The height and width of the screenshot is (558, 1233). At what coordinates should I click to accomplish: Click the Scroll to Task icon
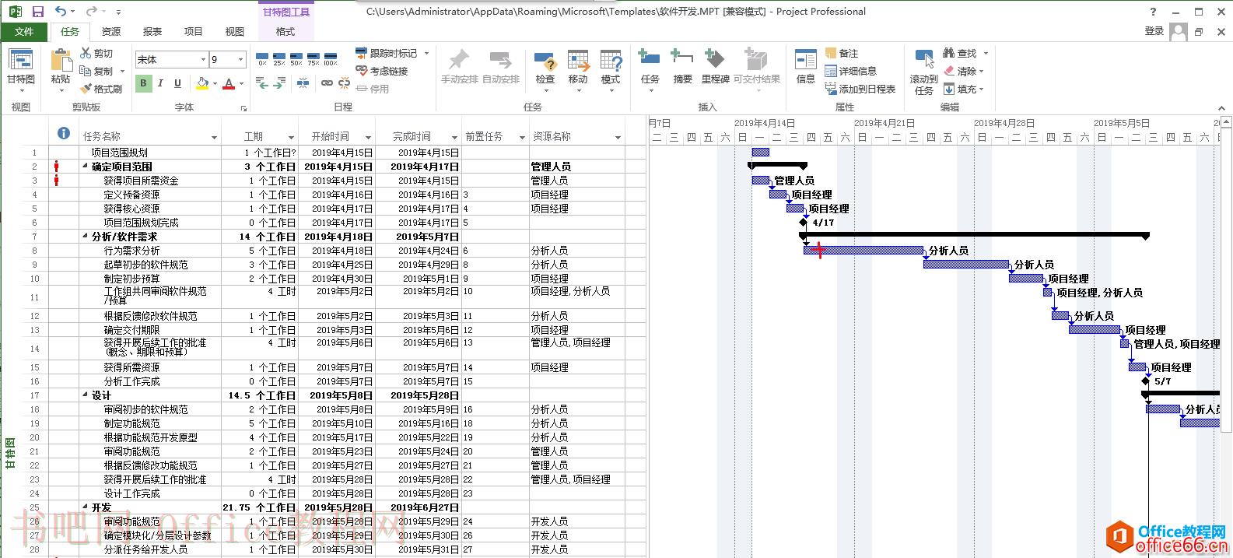pos(924,60)
